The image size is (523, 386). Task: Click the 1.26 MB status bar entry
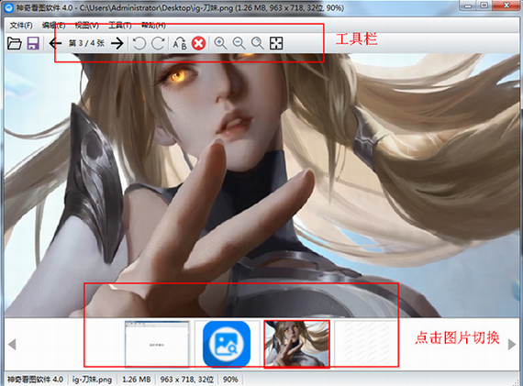tap(136, 380)
